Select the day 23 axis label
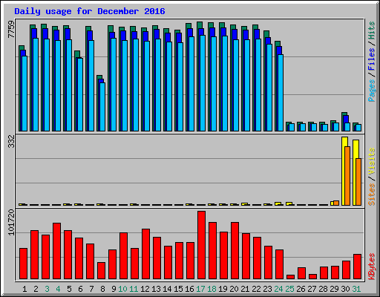Viewport: 380px width, 297px height. click(x=267, y=289)
